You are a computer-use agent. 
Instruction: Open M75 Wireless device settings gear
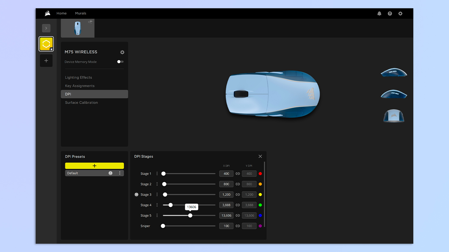[x=122, y=52]
